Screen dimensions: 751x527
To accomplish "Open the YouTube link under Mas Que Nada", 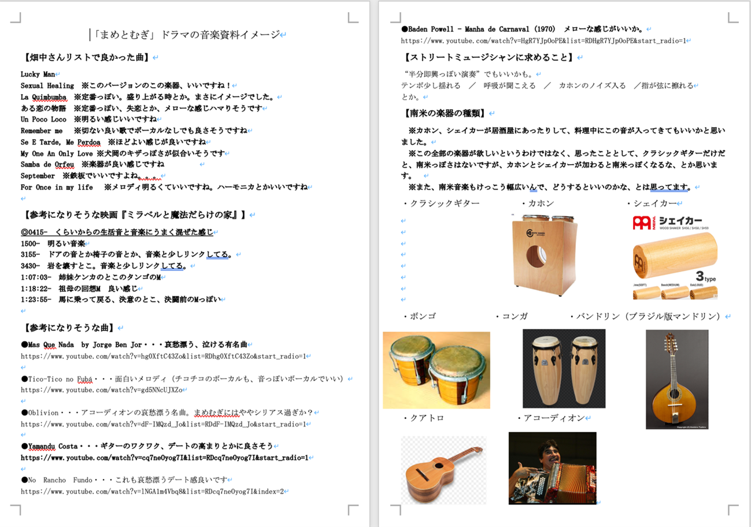I will (x=164, y=356).
